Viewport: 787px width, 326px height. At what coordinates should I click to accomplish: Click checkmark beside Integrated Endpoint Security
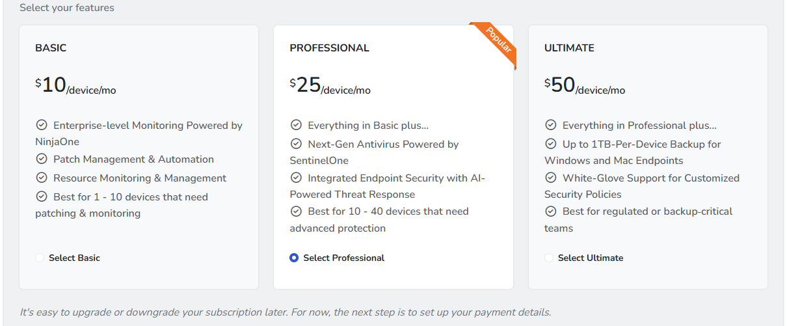[x=296, y=178]
